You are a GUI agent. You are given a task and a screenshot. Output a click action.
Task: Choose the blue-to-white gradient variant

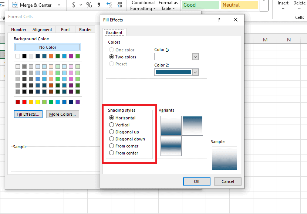click(x=192, y=126)
